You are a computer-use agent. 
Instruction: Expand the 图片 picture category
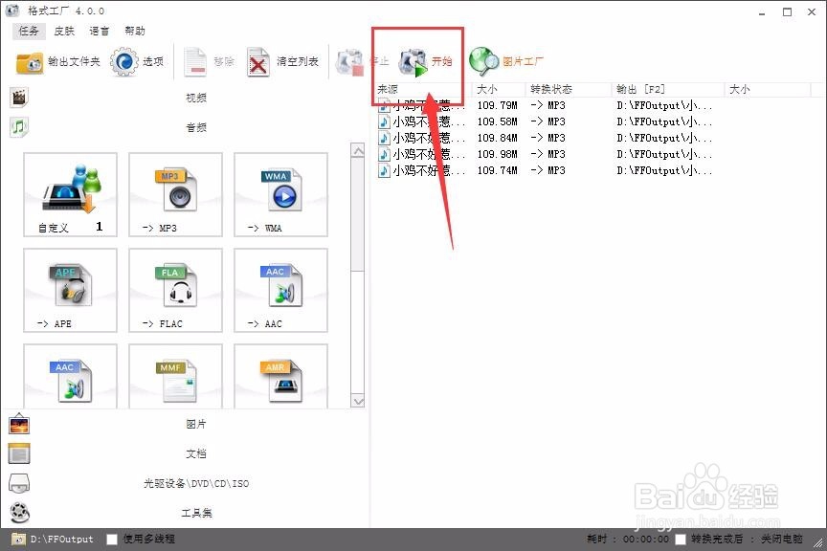(196, 424)
